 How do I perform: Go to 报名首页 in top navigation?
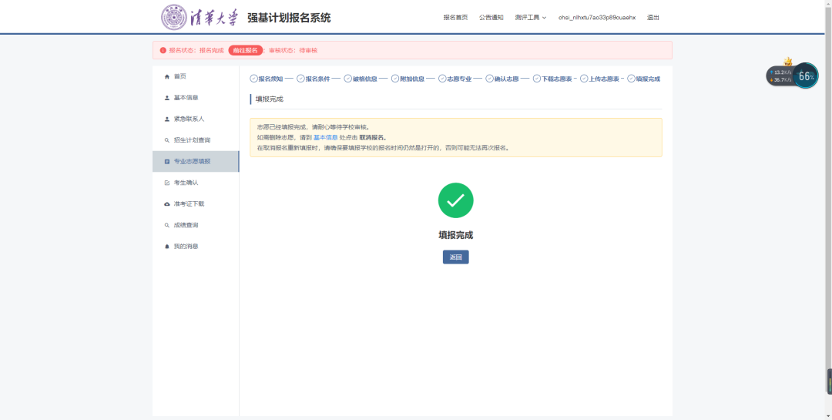pos(456,18)
